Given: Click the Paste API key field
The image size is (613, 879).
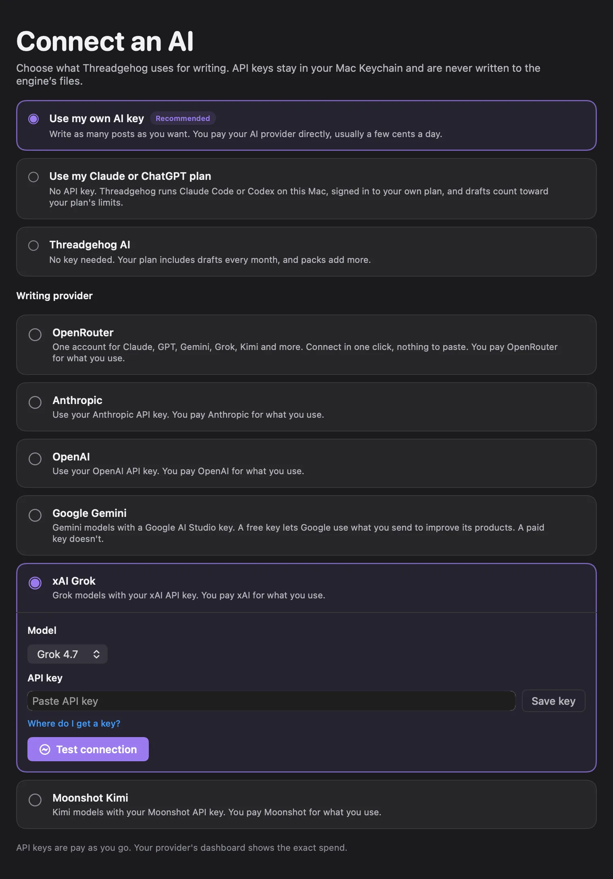Looking at the screenshot, I should point(271,701).
